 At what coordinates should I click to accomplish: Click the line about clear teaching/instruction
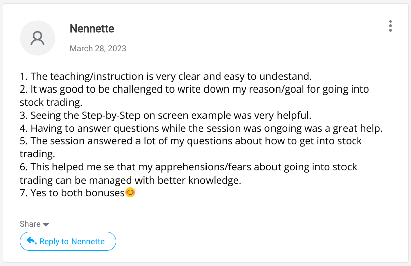166,76
